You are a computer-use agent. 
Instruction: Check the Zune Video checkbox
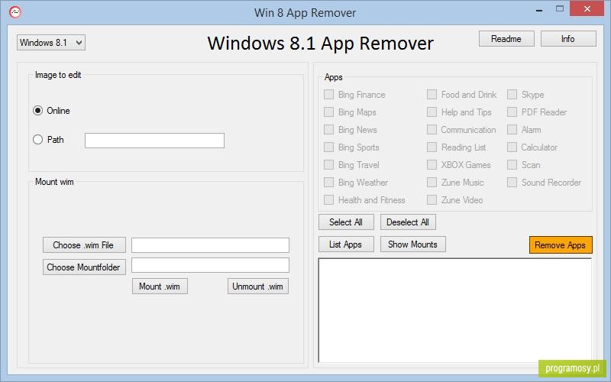coord(432,199)
